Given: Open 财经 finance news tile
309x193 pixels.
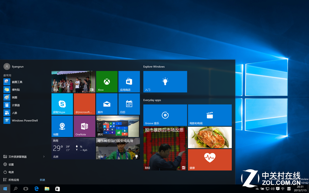Looking at the screenshot, I should (165, 148).
